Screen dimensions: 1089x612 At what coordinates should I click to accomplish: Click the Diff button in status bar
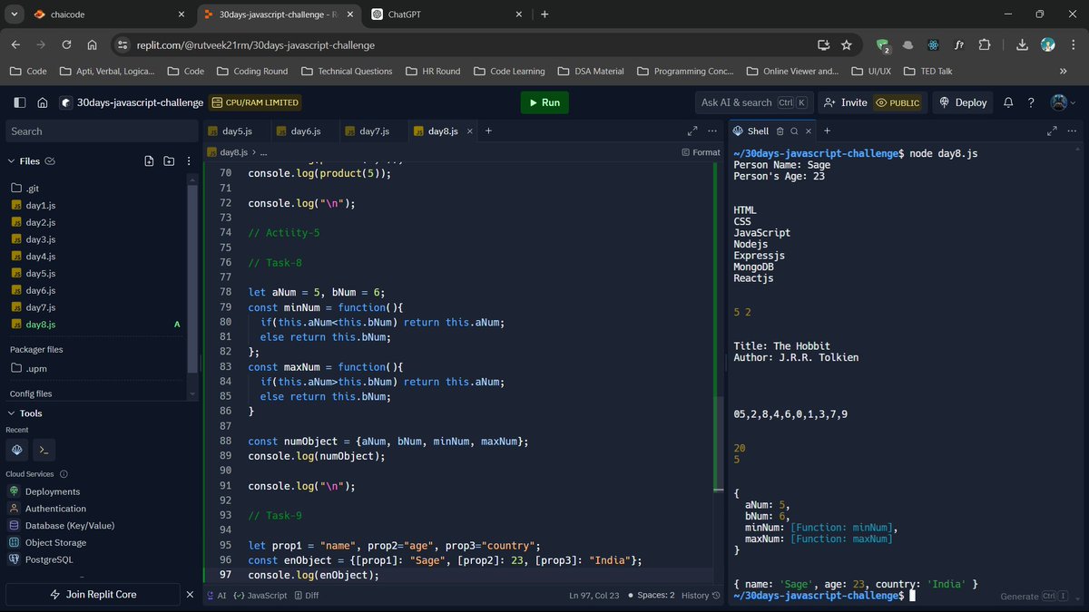click(306, 596)
